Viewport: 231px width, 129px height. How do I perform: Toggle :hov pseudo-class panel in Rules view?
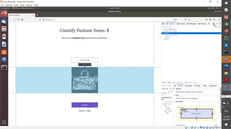pyautogui.click(x=164, y=89)
